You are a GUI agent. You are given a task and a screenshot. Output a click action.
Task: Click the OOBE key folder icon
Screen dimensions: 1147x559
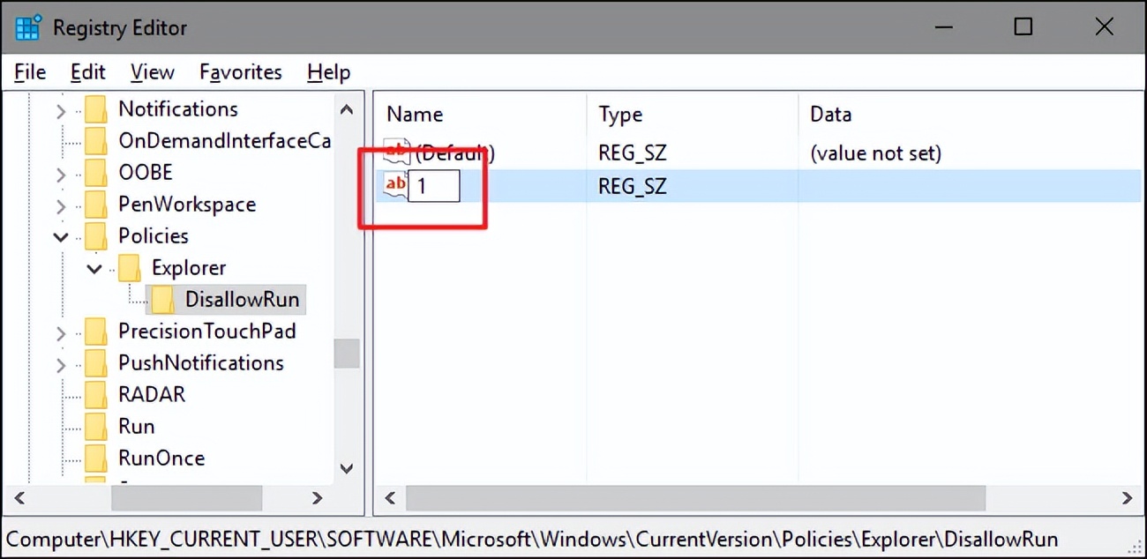[x=97, y=172]
